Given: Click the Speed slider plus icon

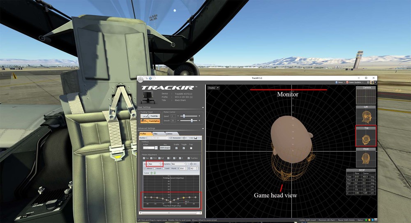Looking at the screenshot, I should point(199,116).
